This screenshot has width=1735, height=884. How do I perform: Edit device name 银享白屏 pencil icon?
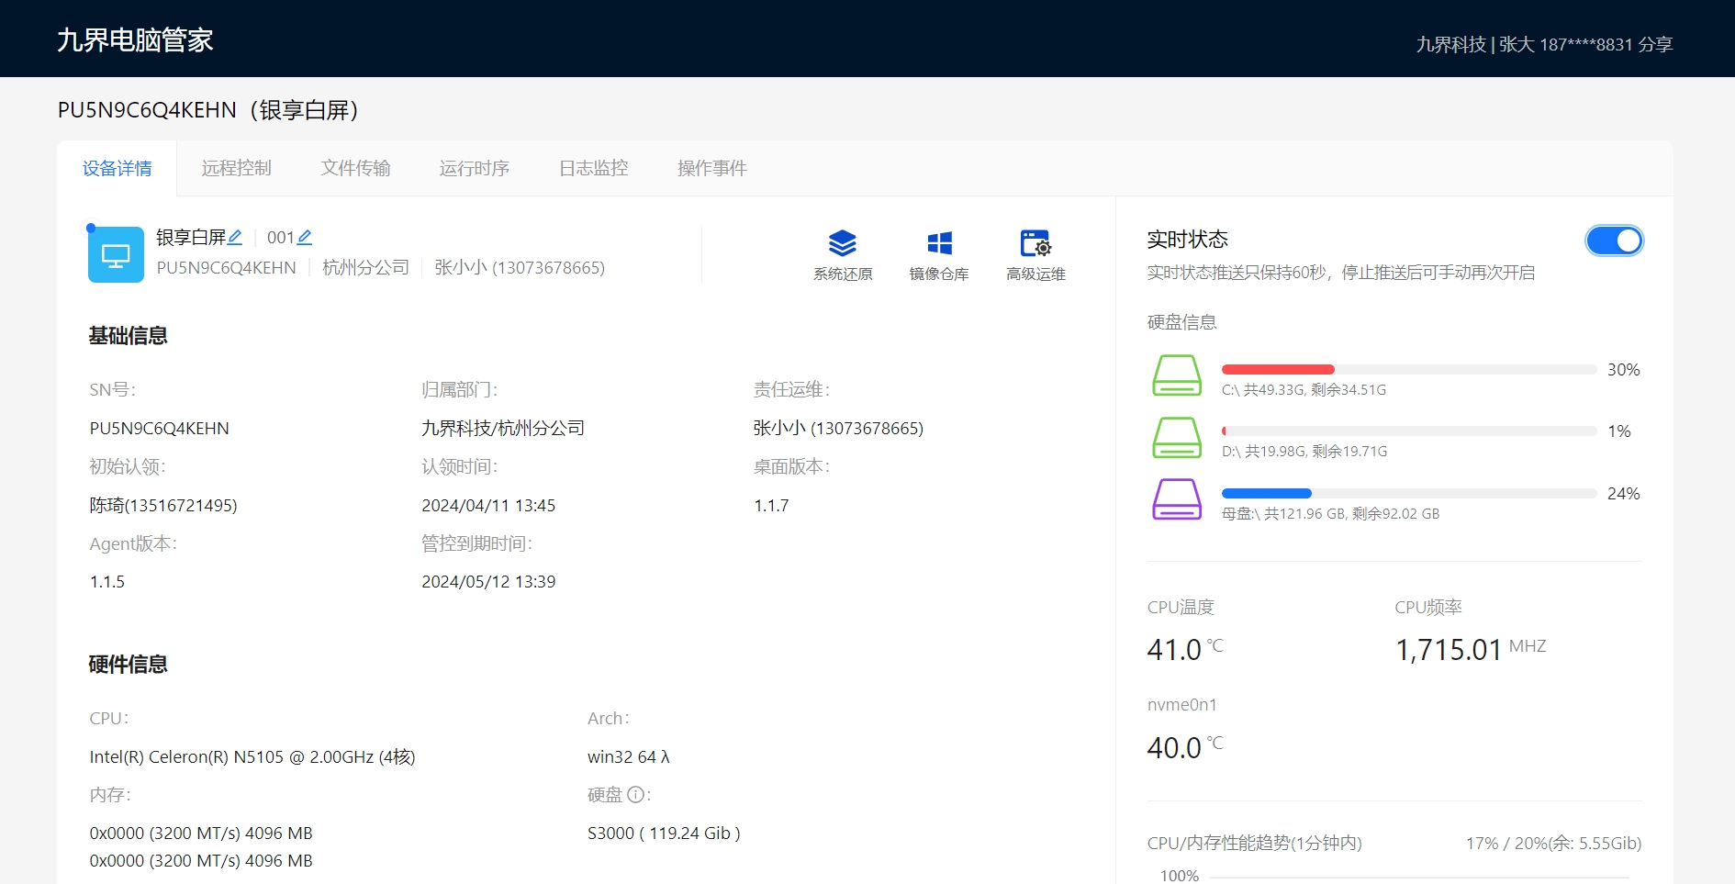[x=235, y=238]
